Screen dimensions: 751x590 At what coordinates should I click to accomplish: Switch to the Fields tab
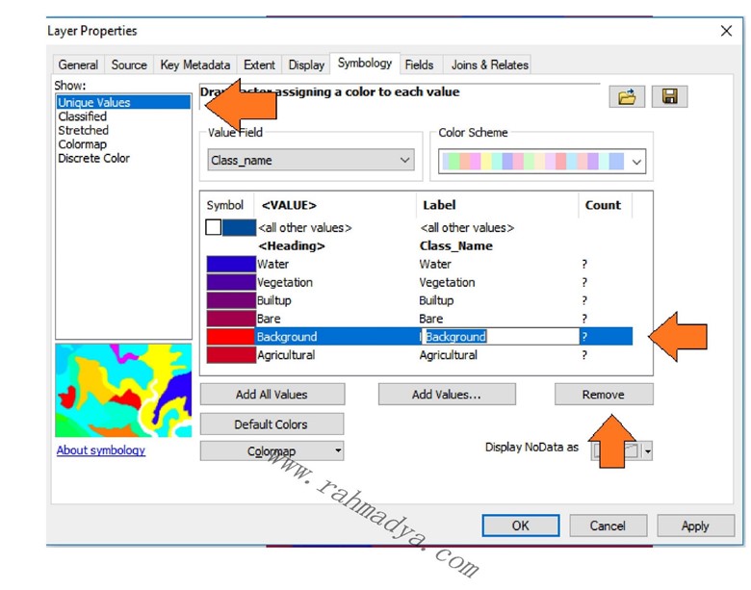click(419, 64)
